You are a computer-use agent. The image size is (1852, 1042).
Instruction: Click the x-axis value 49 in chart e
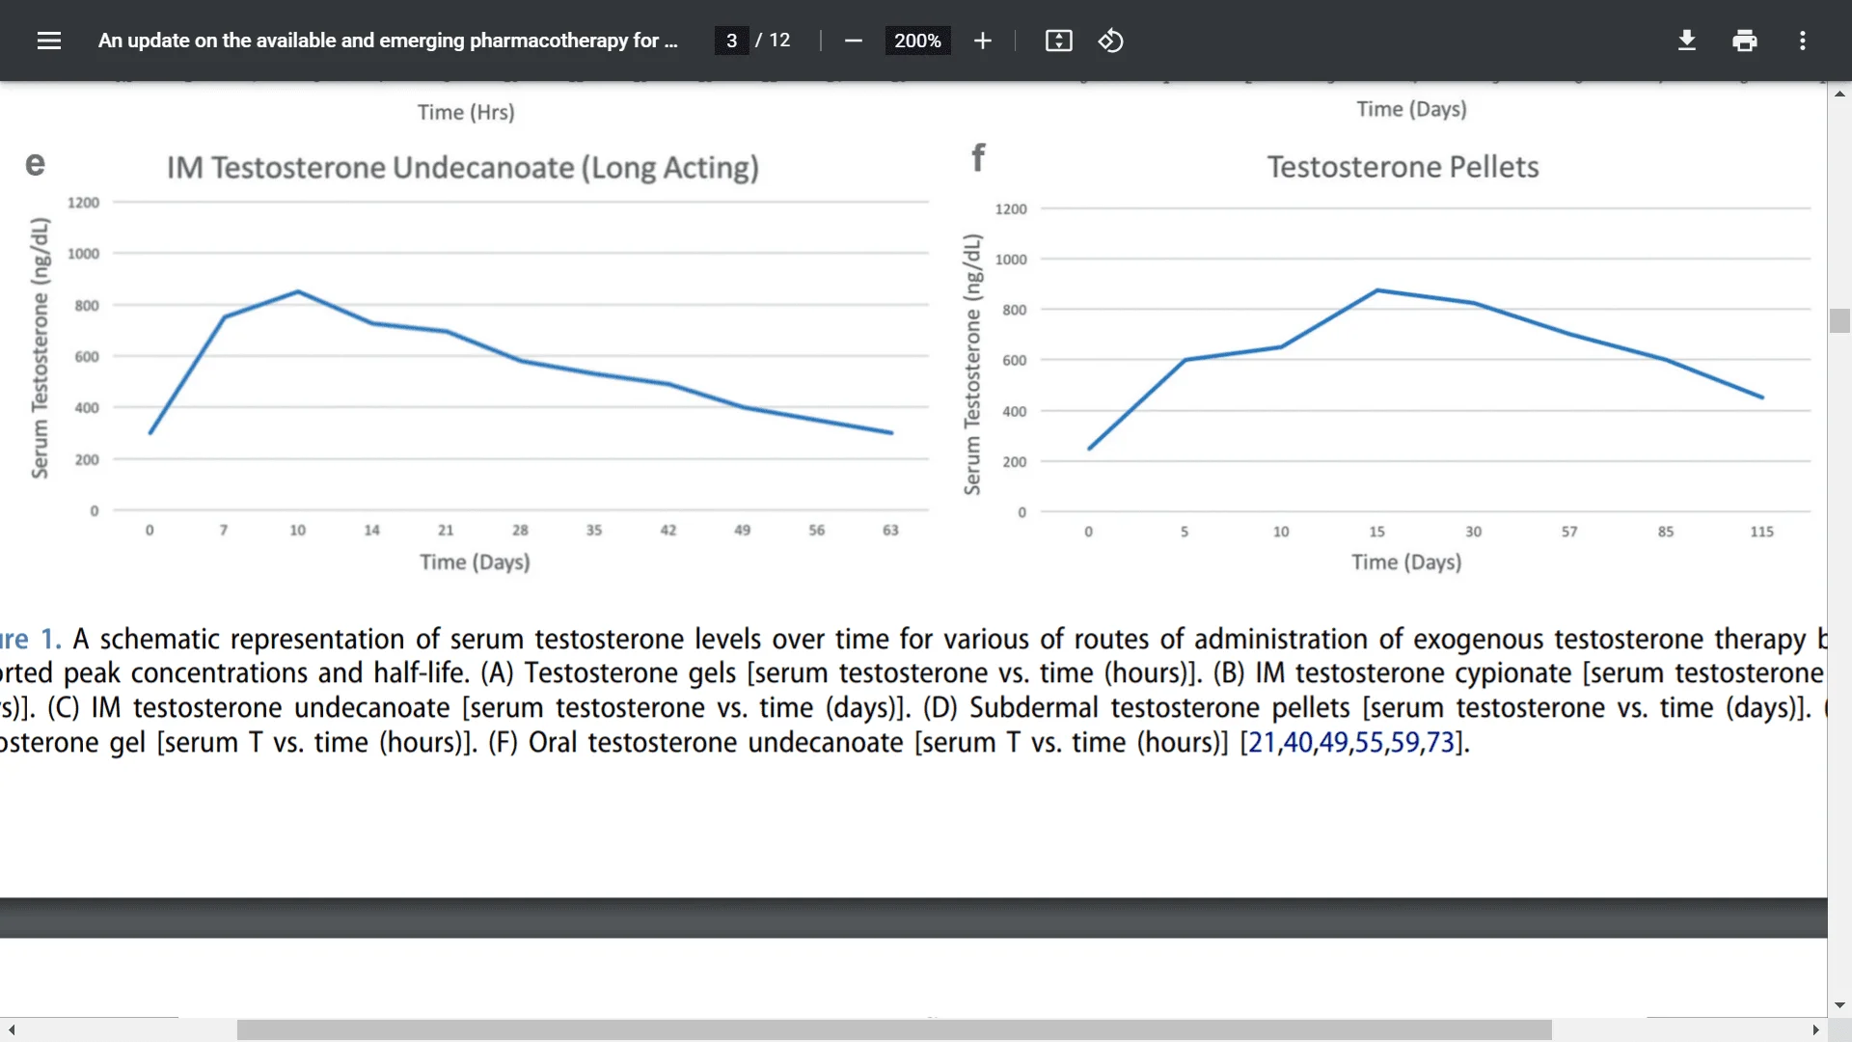pos(742,531)
